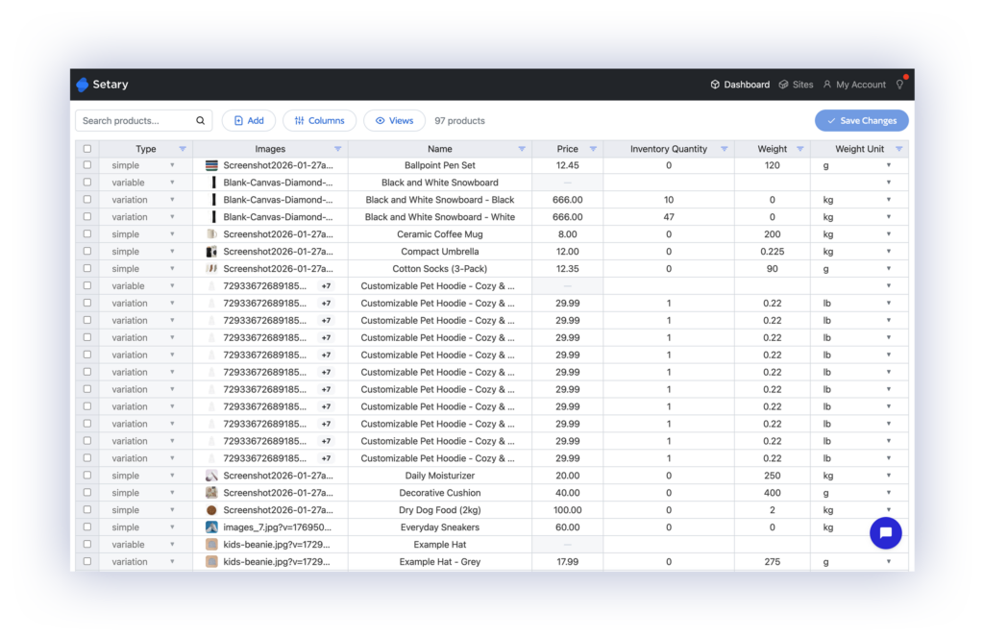Screen dimensions: 984x637
Task: Filter the Price column
Action: click(593, 149)
